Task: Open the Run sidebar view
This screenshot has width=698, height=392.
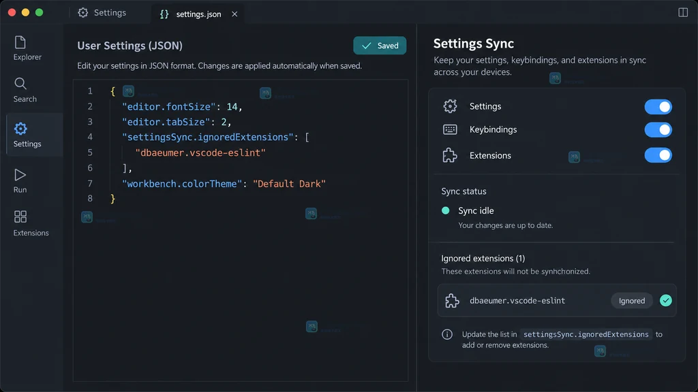Action: [x=20, y=181]
